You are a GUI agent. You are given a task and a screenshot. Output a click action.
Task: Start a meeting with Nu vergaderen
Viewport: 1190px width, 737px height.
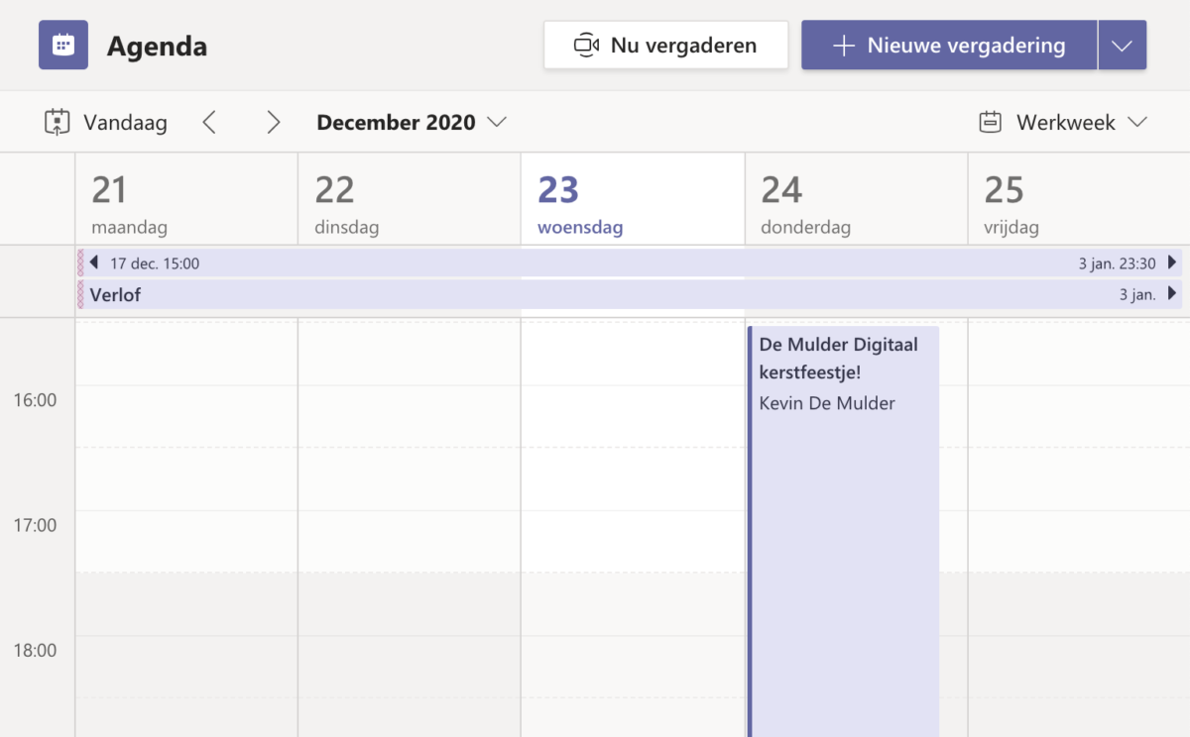(665, 45)
